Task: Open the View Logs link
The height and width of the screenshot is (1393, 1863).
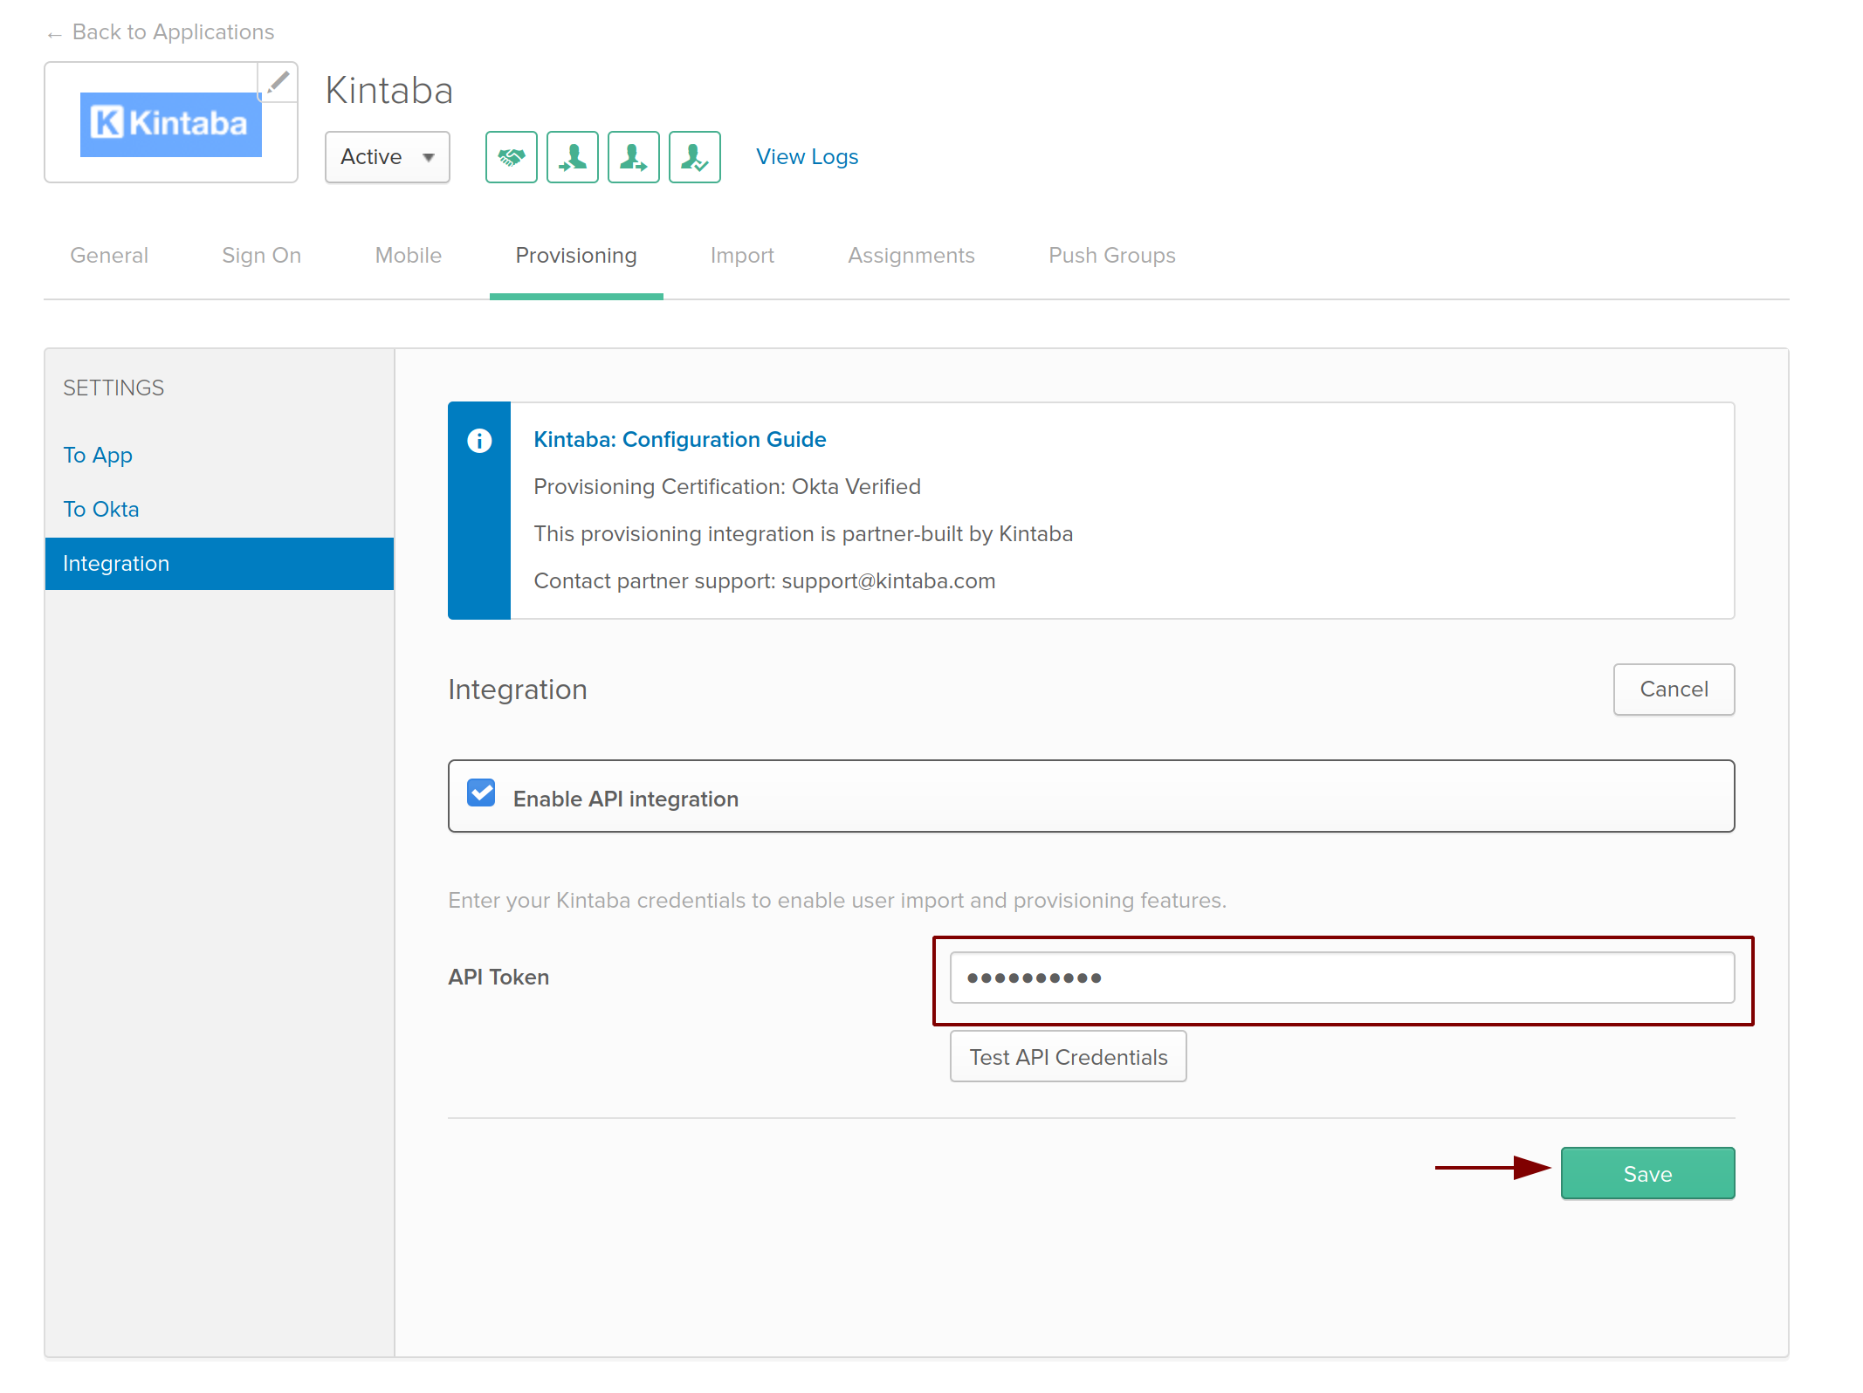Action: click(807, 157)
